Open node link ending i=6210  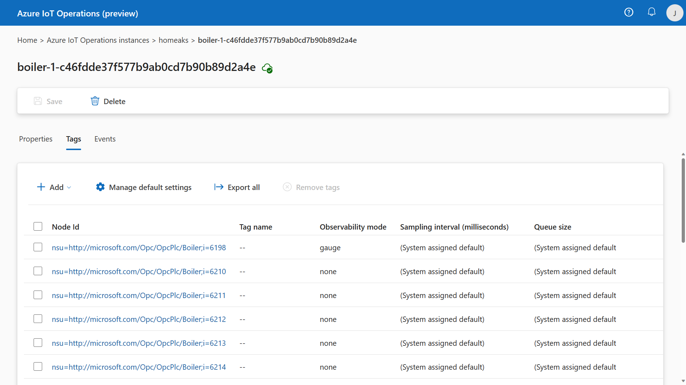point(139,272)
